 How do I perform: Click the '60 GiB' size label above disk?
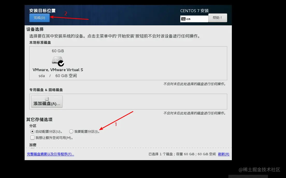click(x=58, y=51)
